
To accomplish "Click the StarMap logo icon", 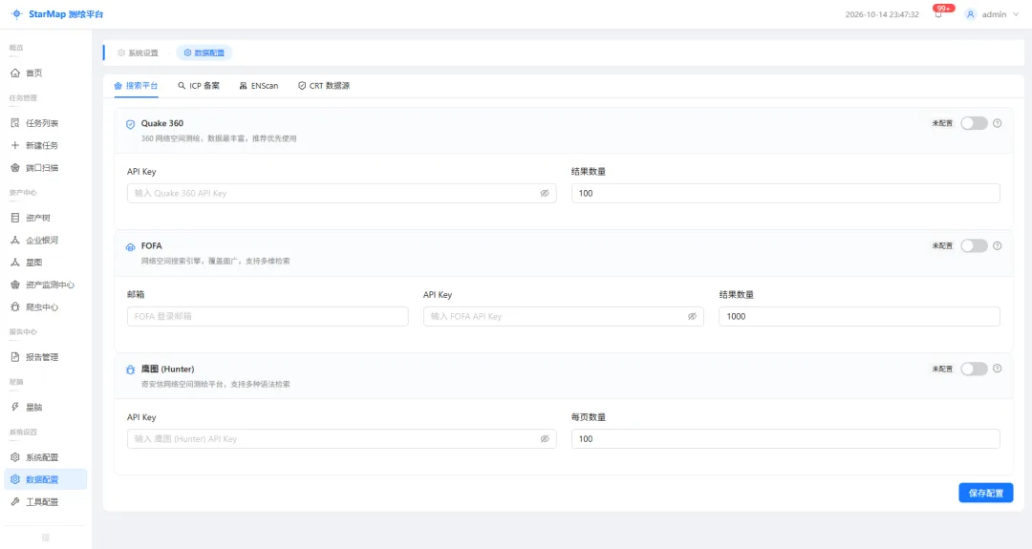I will coord(16,13).
